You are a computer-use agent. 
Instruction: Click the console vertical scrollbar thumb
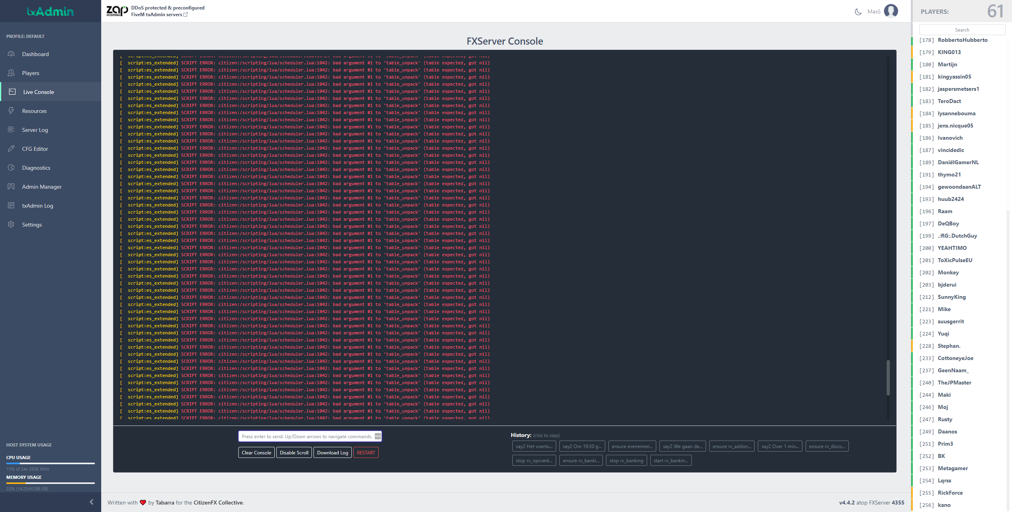[888, 377]
